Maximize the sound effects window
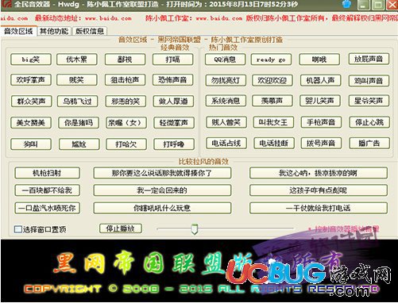 377,5
